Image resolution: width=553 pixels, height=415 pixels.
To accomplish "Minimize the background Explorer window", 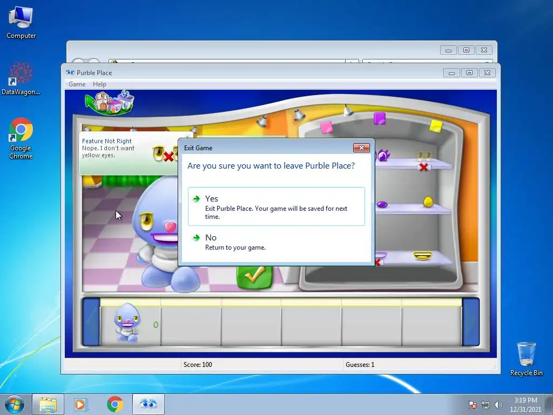I will click(449, 50).
